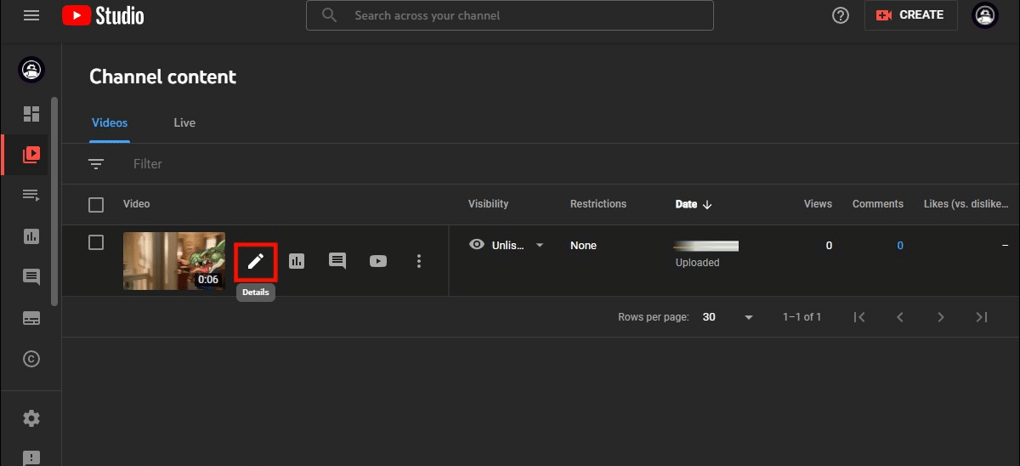Open Playlists icon in sidebar
The height and width of the screenshot is (466, 1020).
[x=31, y=196]
